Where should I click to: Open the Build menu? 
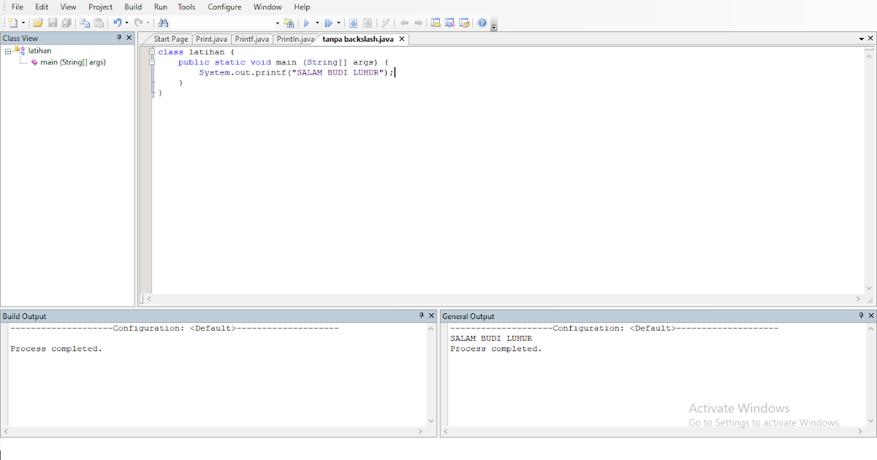coord(132,7)
